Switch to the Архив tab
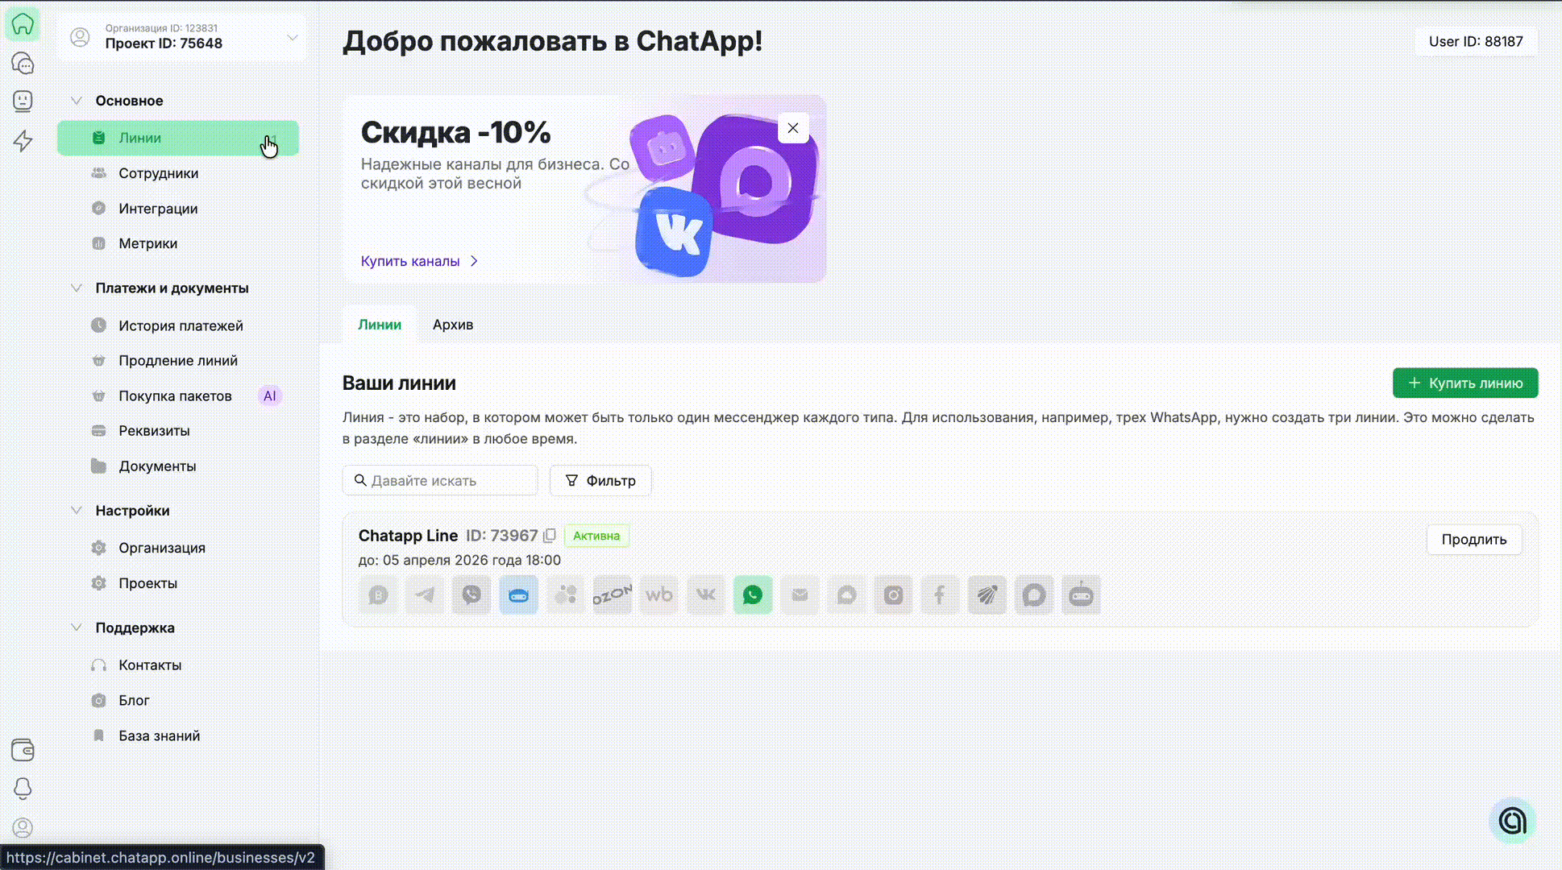 tap(452, 325)
